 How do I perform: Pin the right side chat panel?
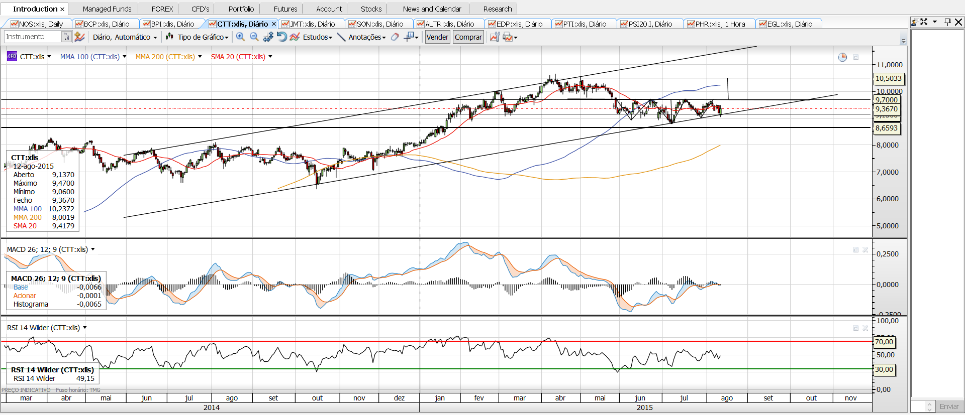click(x=947, y=22)
